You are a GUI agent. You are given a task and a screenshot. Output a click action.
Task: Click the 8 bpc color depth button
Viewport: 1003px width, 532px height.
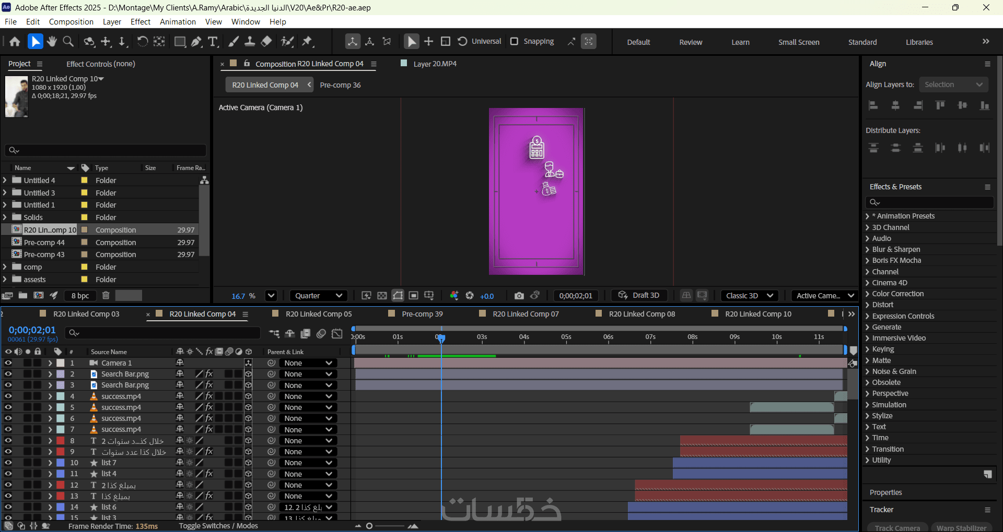tap(80, 296)
